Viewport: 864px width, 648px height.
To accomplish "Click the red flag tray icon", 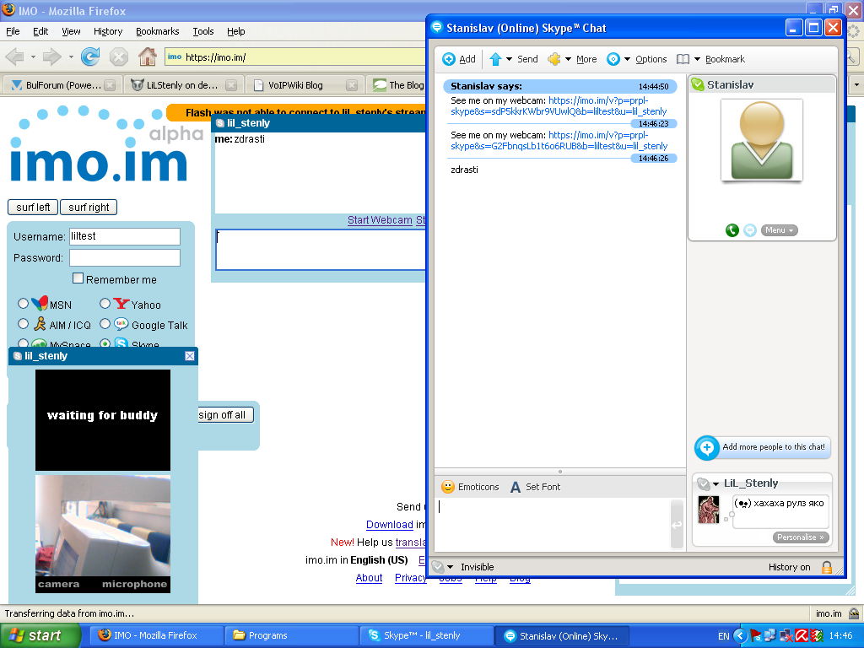I will pos(755,636).
